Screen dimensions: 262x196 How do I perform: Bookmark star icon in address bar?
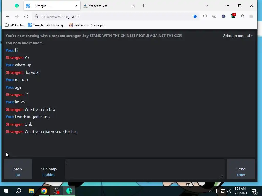(195, 16)
